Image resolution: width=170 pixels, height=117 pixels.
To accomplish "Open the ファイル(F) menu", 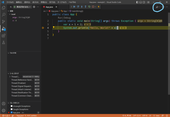I will point(10,2).
